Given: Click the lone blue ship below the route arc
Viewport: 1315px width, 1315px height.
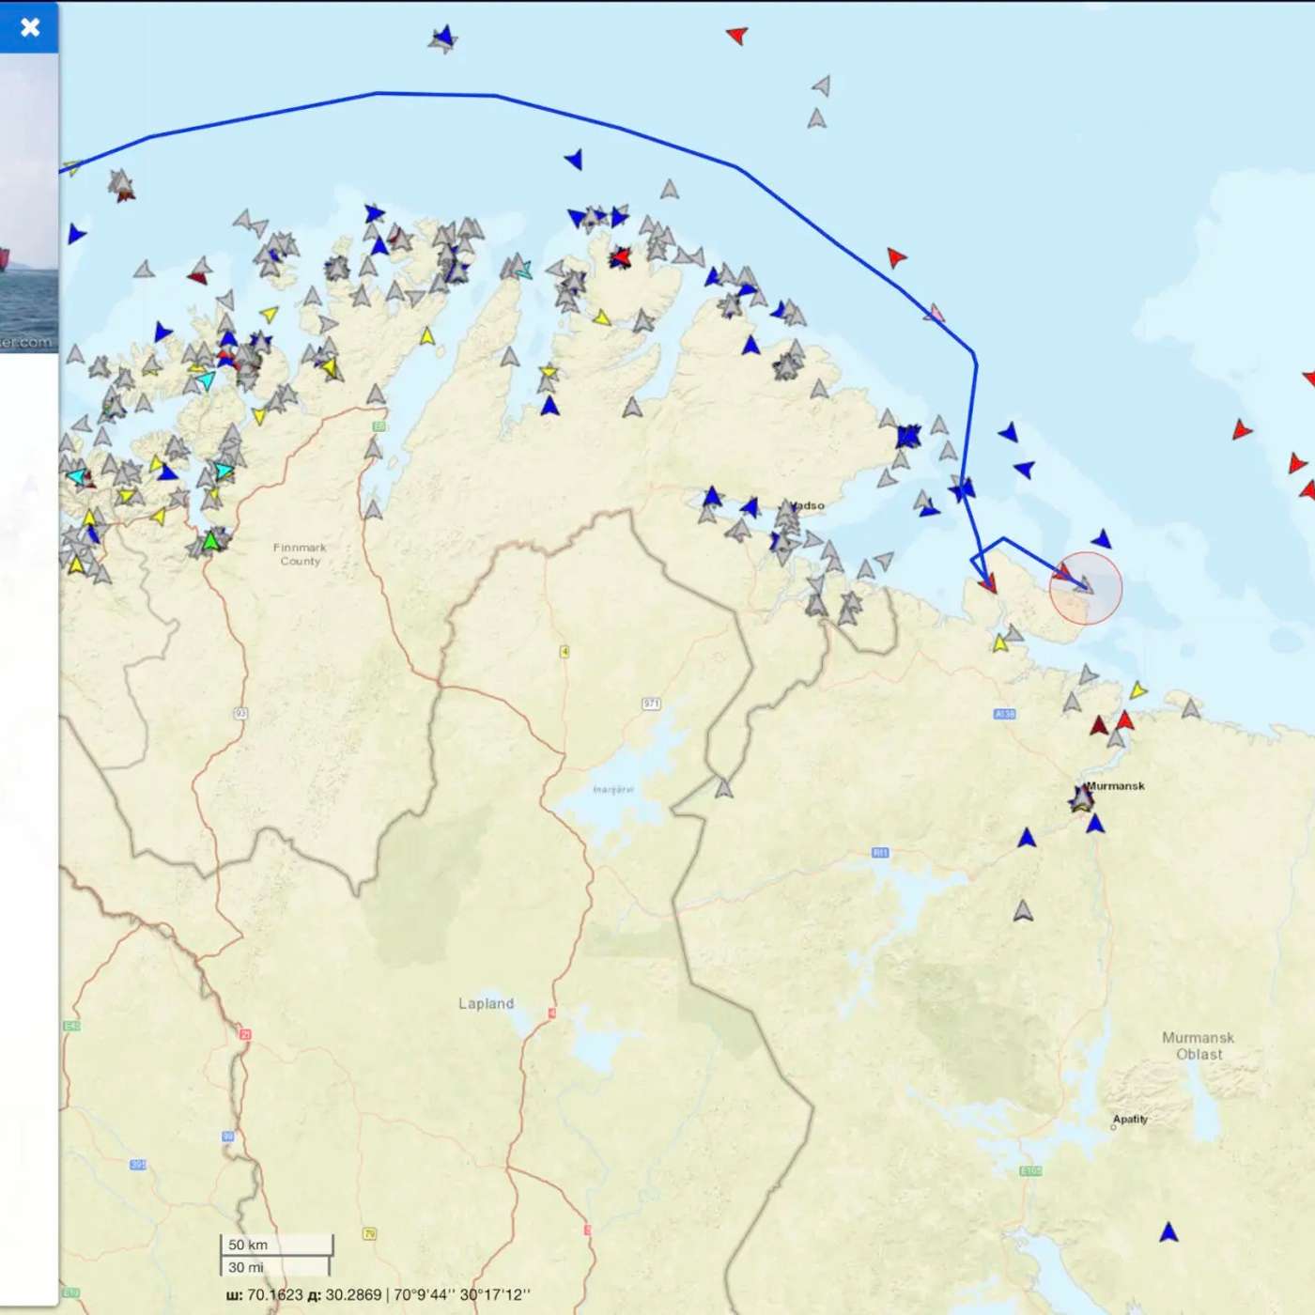Looking at the screenshot, I should pos(574,159).
